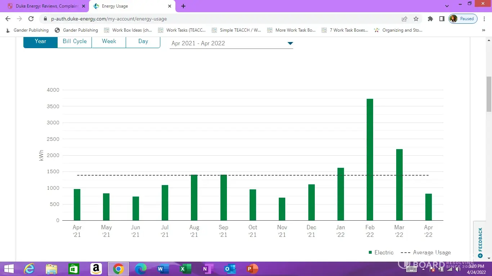Select the Week view tab
This screenshot has height=276, width=492.
coord(109,41)
